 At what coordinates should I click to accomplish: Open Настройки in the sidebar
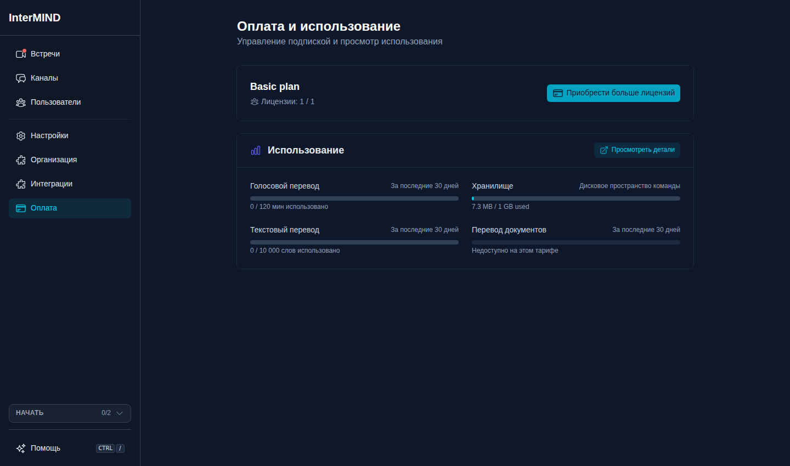tap(70, 135)
